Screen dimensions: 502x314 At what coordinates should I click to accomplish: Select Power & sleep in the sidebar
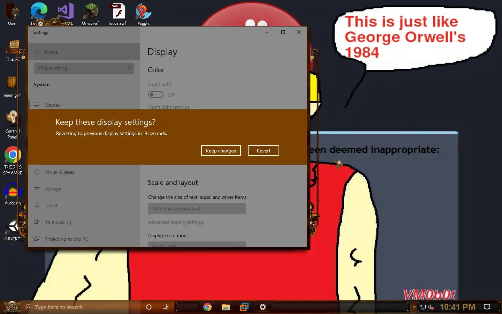click(84, 172)
